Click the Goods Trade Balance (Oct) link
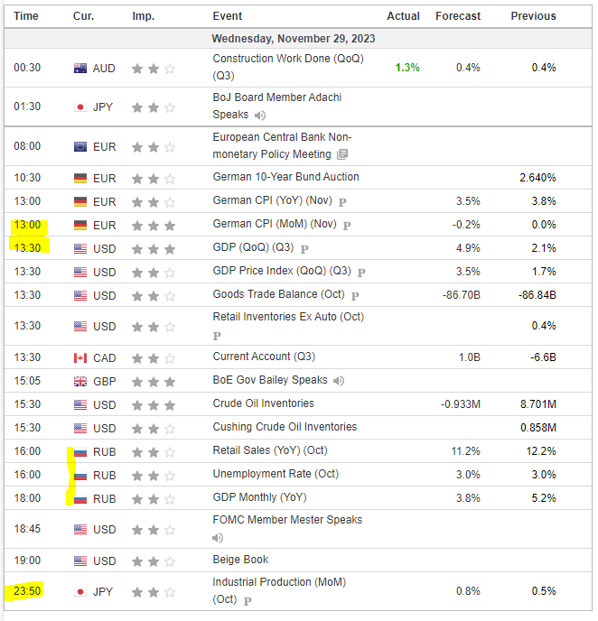This screenshot has width=598, height=621. point(279,294)
